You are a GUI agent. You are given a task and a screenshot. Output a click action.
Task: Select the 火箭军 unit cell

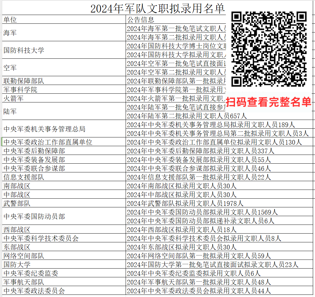coord(64,98)
